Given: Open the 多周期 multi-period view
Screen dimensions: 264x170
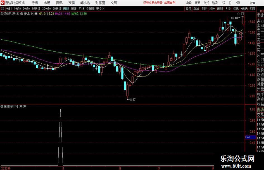Looking at the screenshot, I should (x=90, y=9).
